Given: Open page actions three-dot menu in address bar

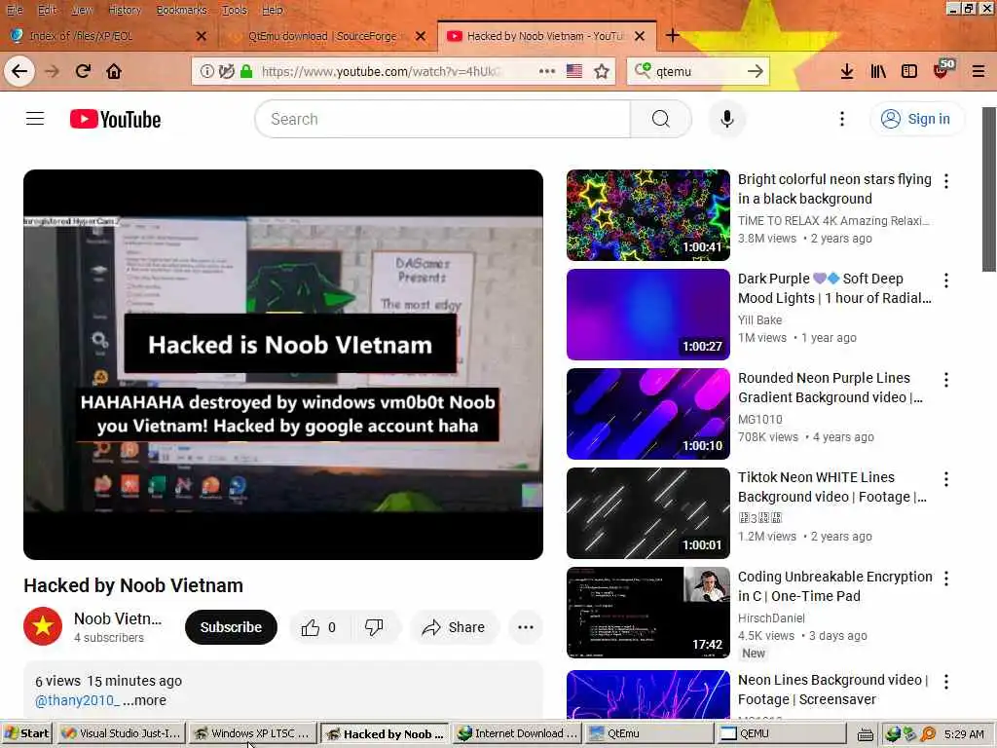Looking at the screenshot, I should pos(547,71).
